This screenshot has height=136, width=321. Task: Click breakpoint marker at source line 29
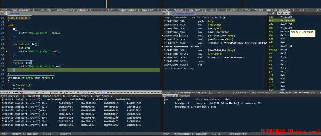pyautogui.click(x=6, y=52)
